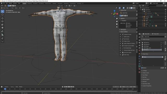Screen dimensions: 167x94
Task: Hide rig object via eye icon
Action: tap(165, 26)
